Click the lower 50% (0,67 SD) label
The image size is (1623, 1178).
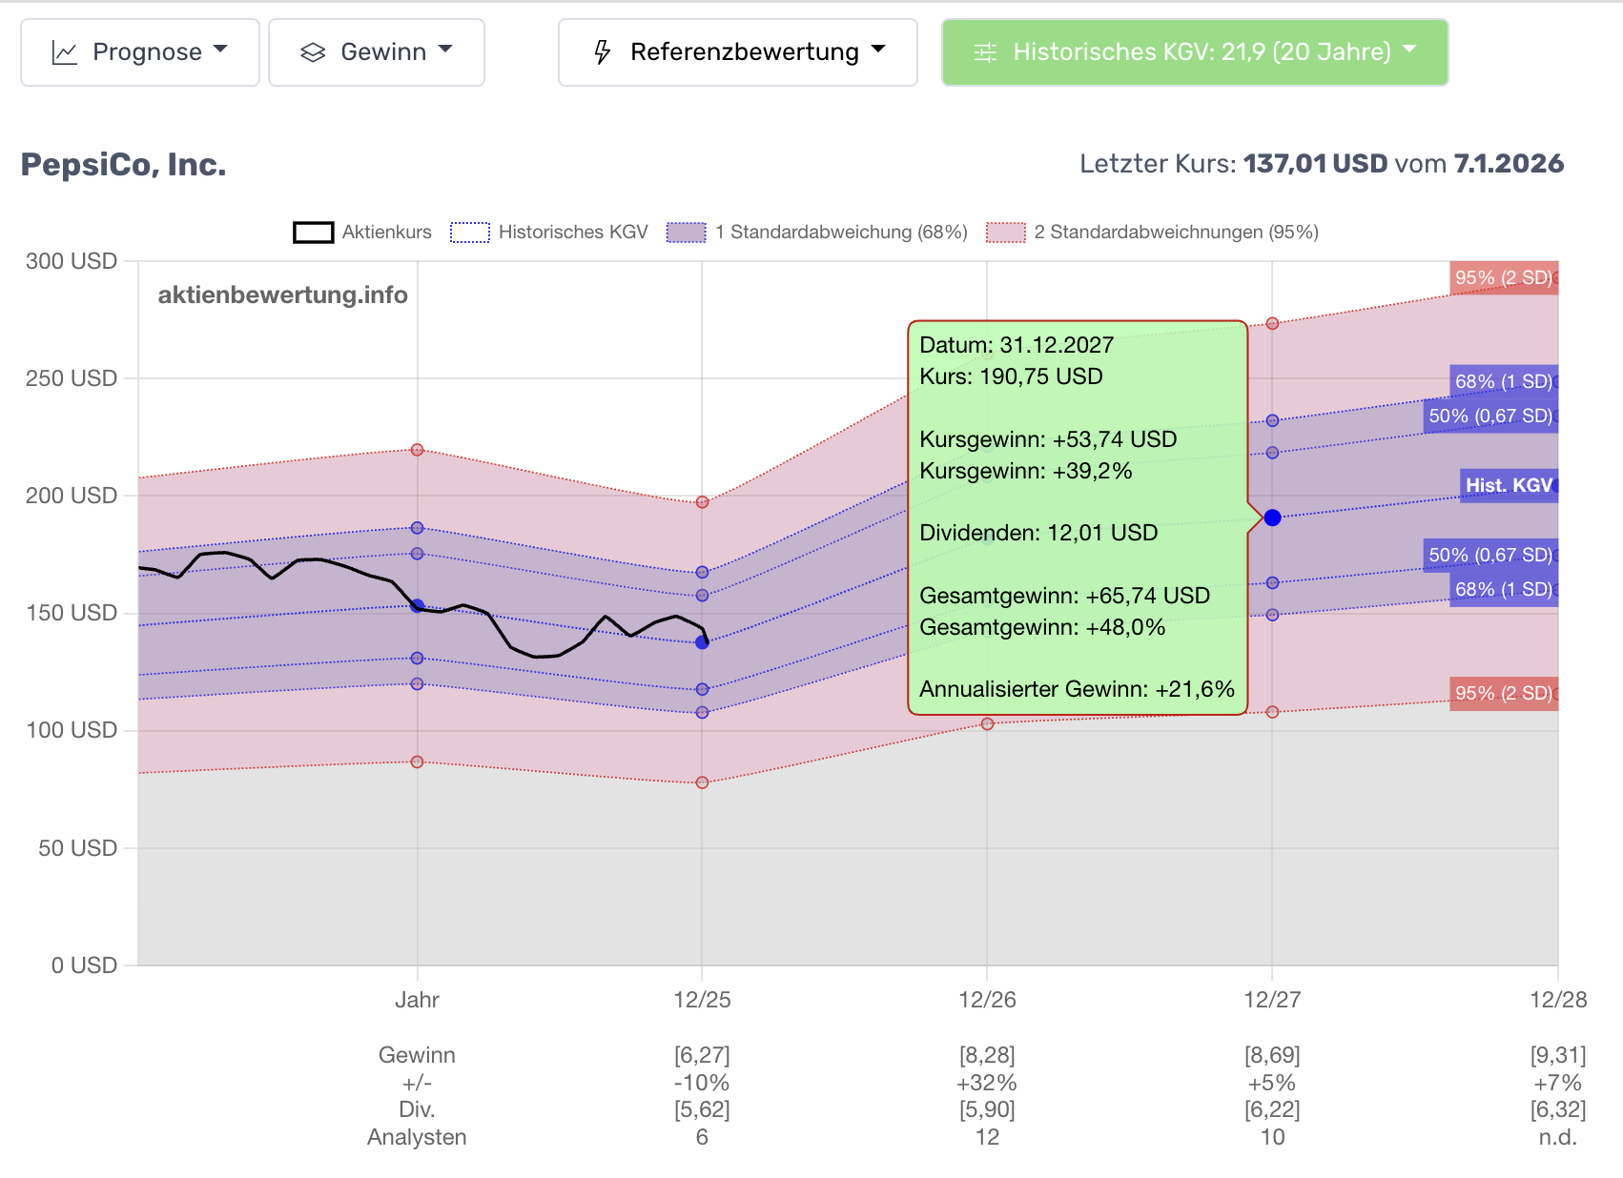pos(1490,555)
